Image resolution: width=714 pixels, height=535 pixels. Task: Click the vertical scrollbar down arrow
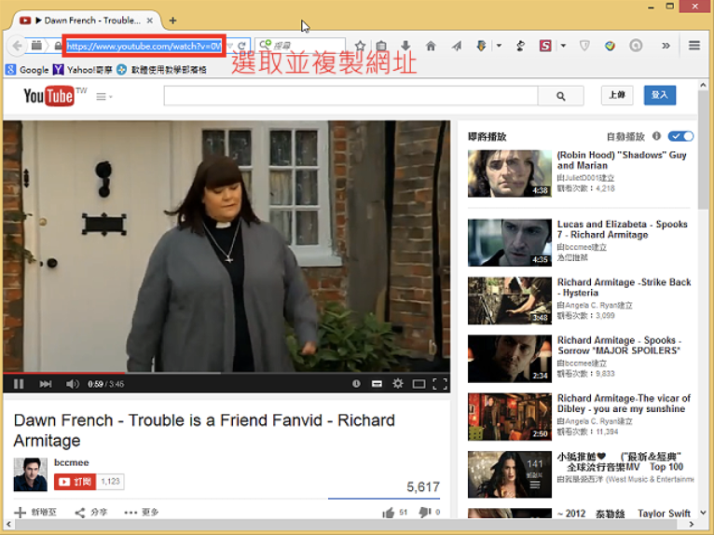click(x=703, y=513)
